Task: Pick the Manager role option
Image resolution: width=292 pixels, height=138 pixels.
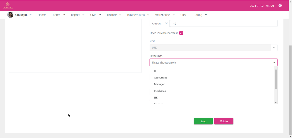Action: tap(159, 84)
